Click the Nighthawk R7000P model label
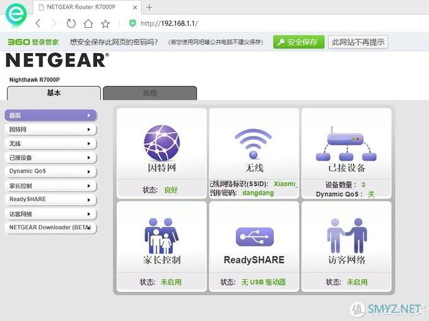Image resolution: width=429 pixels, height=321 pixels. pyautogui.click(x=35, y=80)
